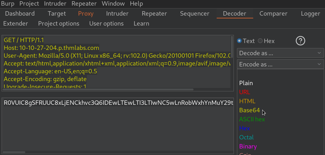Screen dimensions: 325x155
Task: Choose Plain from encode list
Action: pos(246,83)
